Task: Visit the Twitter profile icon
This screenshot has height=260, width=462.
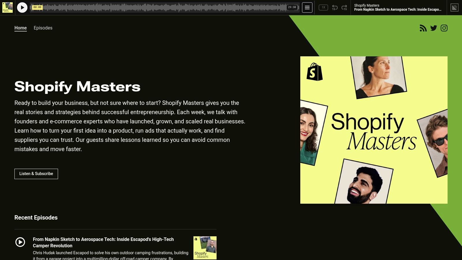Action: [x=433, y=28]
